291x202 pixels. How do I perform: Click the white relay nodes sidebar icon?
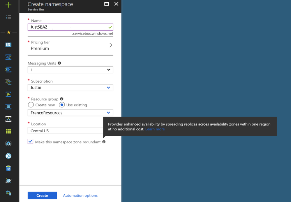point(8,119)
